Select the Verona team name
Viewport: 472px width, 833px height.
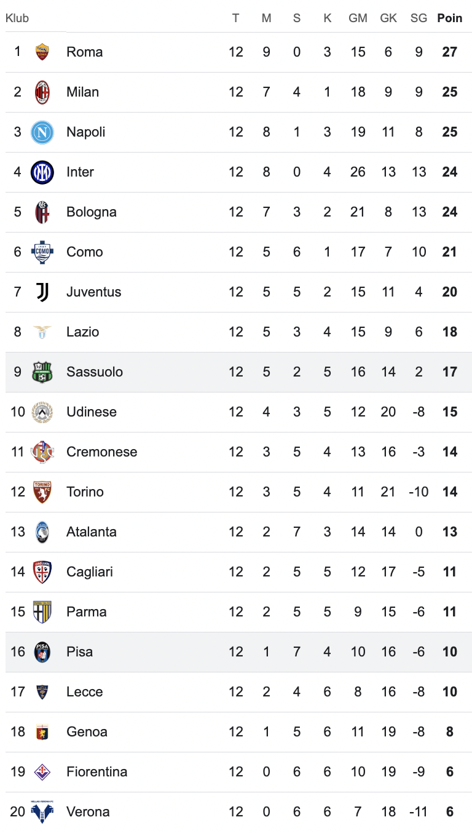88,811
